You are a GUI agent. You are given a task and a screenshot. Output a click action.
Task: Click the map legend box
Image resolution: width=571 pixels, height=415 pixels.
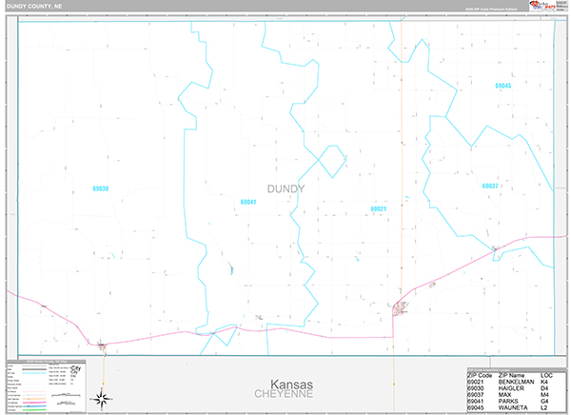47,386
